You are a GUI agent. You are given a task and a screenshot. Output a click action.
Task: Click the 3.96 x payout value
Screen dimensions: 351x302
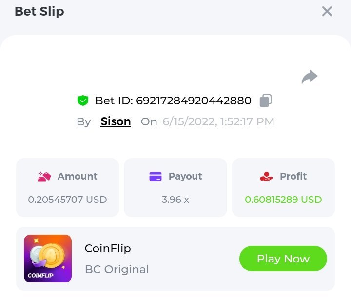pyautogui.click(x=175, y=200)
